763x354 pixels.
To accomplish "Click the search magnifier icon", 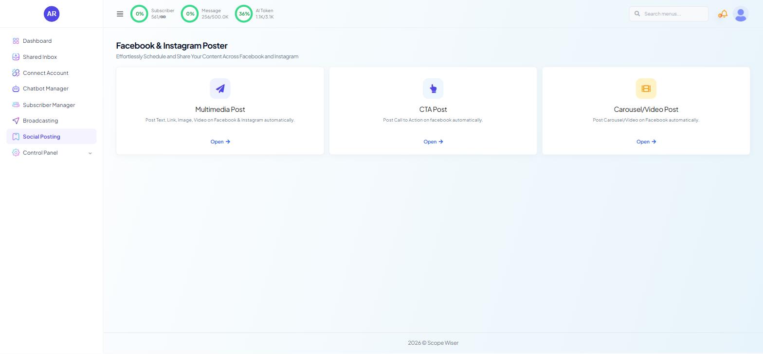I will (x=637, y=14).
